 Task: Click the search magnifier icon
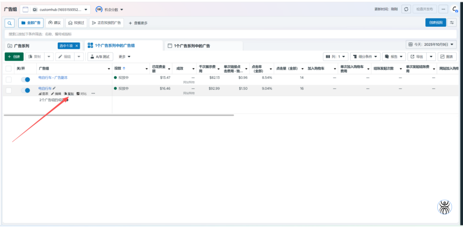coord(10,23)
